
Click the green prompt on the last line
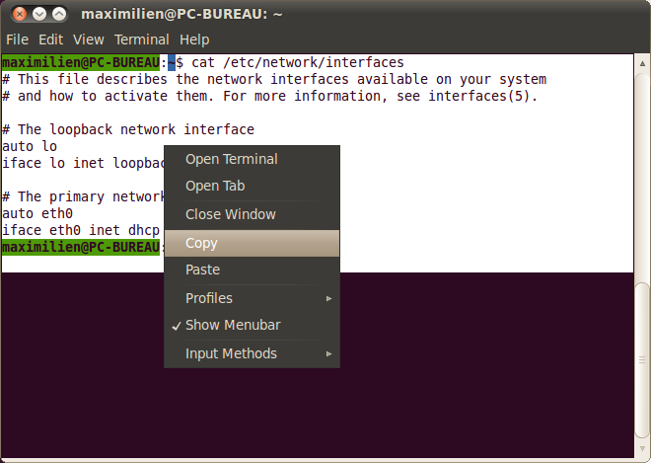(79, 247)
